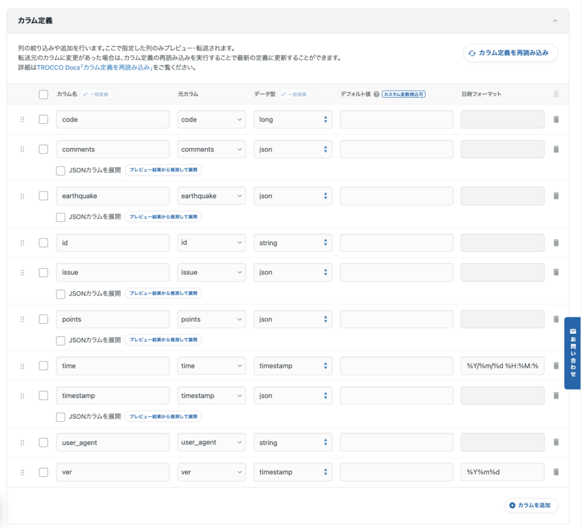
Task: Tick the checkbox for the issue row
Action: pos(44,273)
